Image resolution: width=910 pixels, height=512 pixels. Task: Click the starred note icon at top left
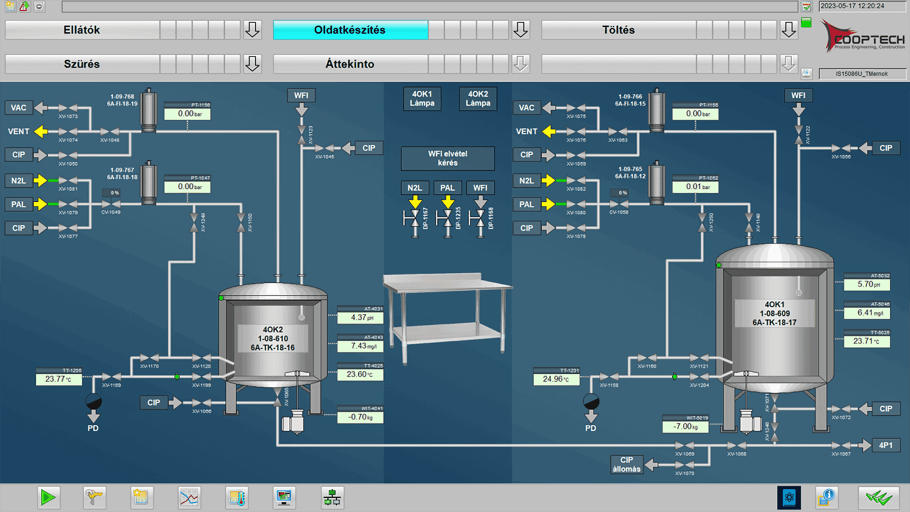(x=10, y=6)
